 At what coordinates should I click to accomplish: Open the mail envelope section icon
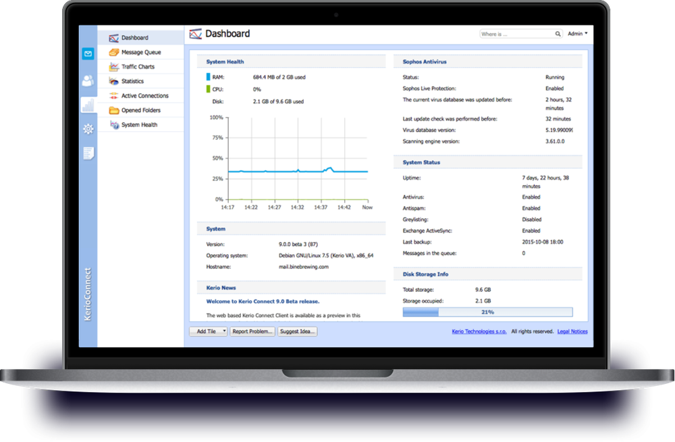(x=88, y=54)
